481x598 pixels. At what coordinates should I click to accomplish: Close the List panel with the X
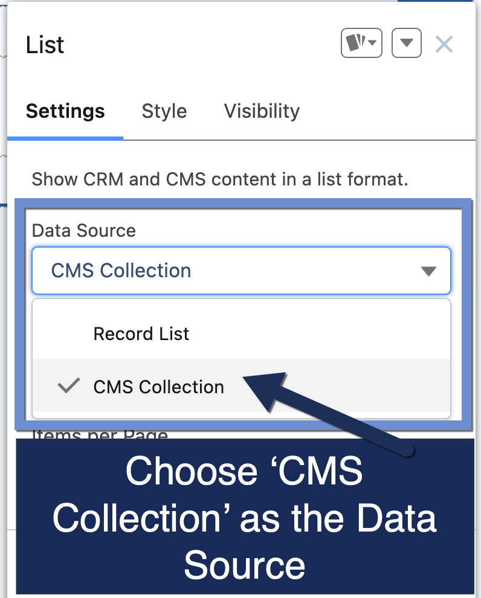tap(444, 44)
